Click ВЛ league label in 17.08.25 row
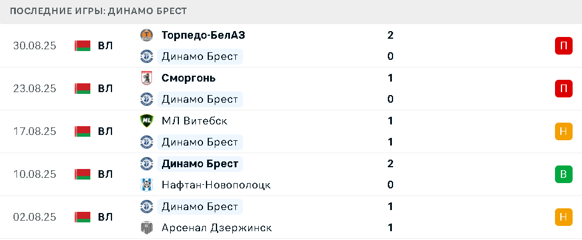Image resolution: width=582 pixels, height=240 pixels. click(106, 131)
